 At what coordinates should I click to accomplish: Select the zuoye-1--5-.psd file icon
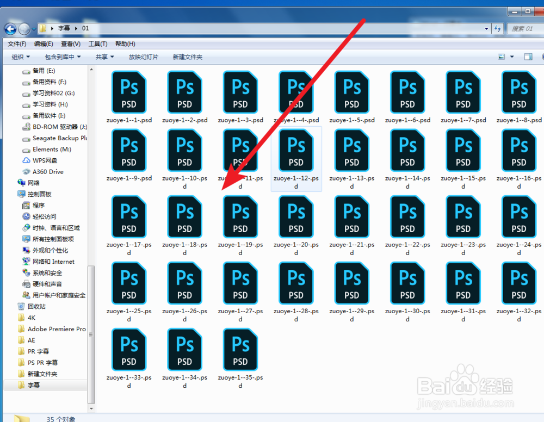pyautogui.click(x=352, y=92)
